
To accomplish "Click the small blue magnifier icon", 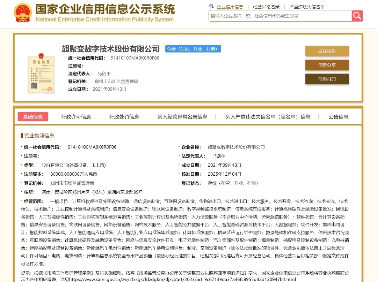I will [x=211, y=7].
